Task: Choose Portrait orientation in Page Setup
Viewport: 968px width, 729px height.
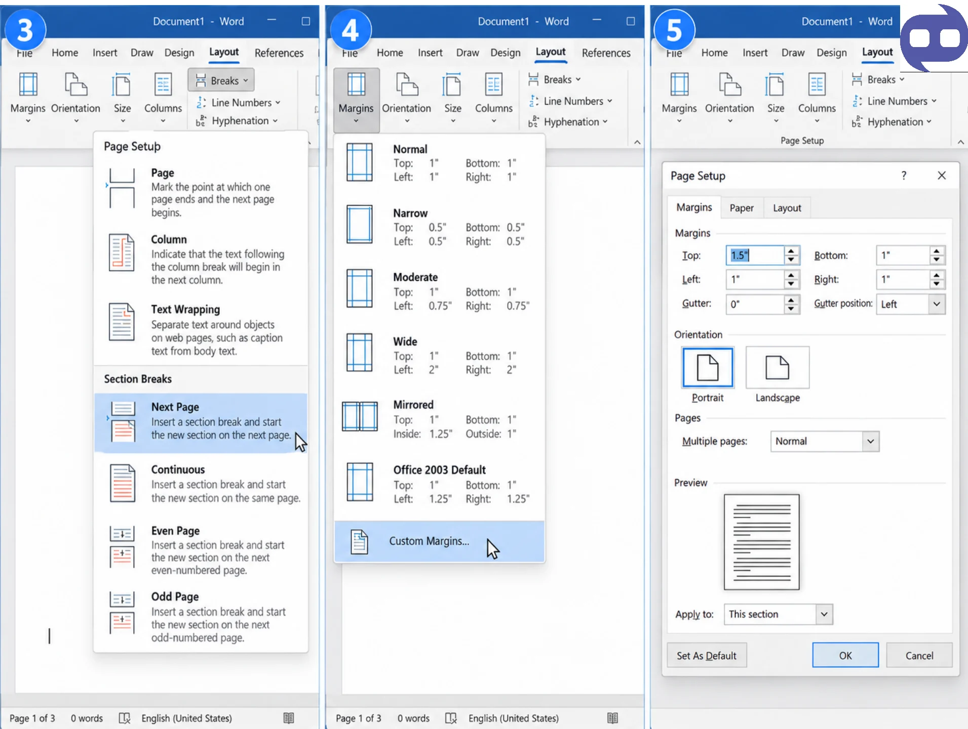Action: pos(707,375)
